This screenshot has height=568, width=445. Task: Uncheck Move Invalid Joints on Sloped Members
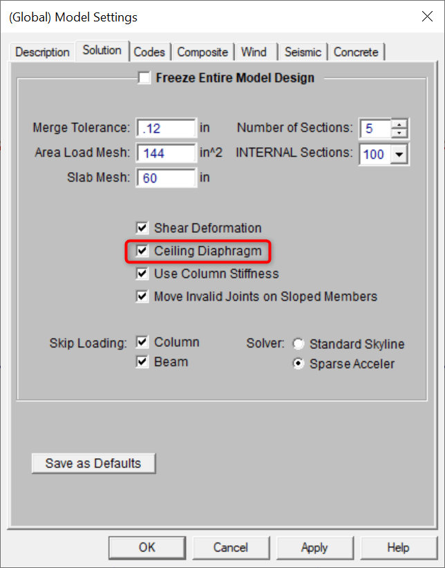tap(142, 296)
